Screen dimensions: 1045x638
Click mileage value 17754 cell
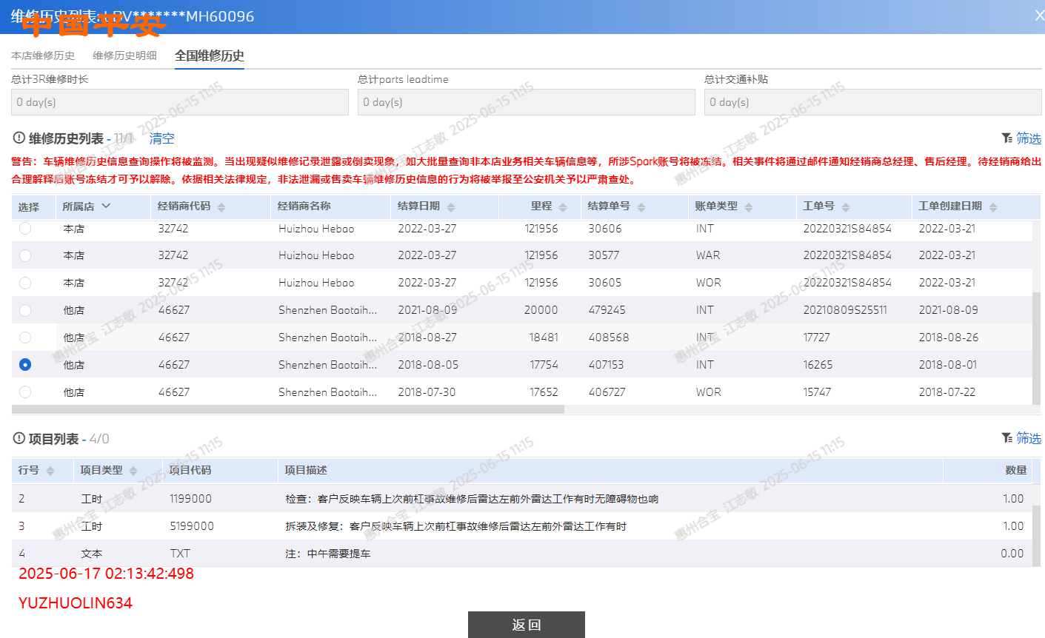tap(544, 365)
